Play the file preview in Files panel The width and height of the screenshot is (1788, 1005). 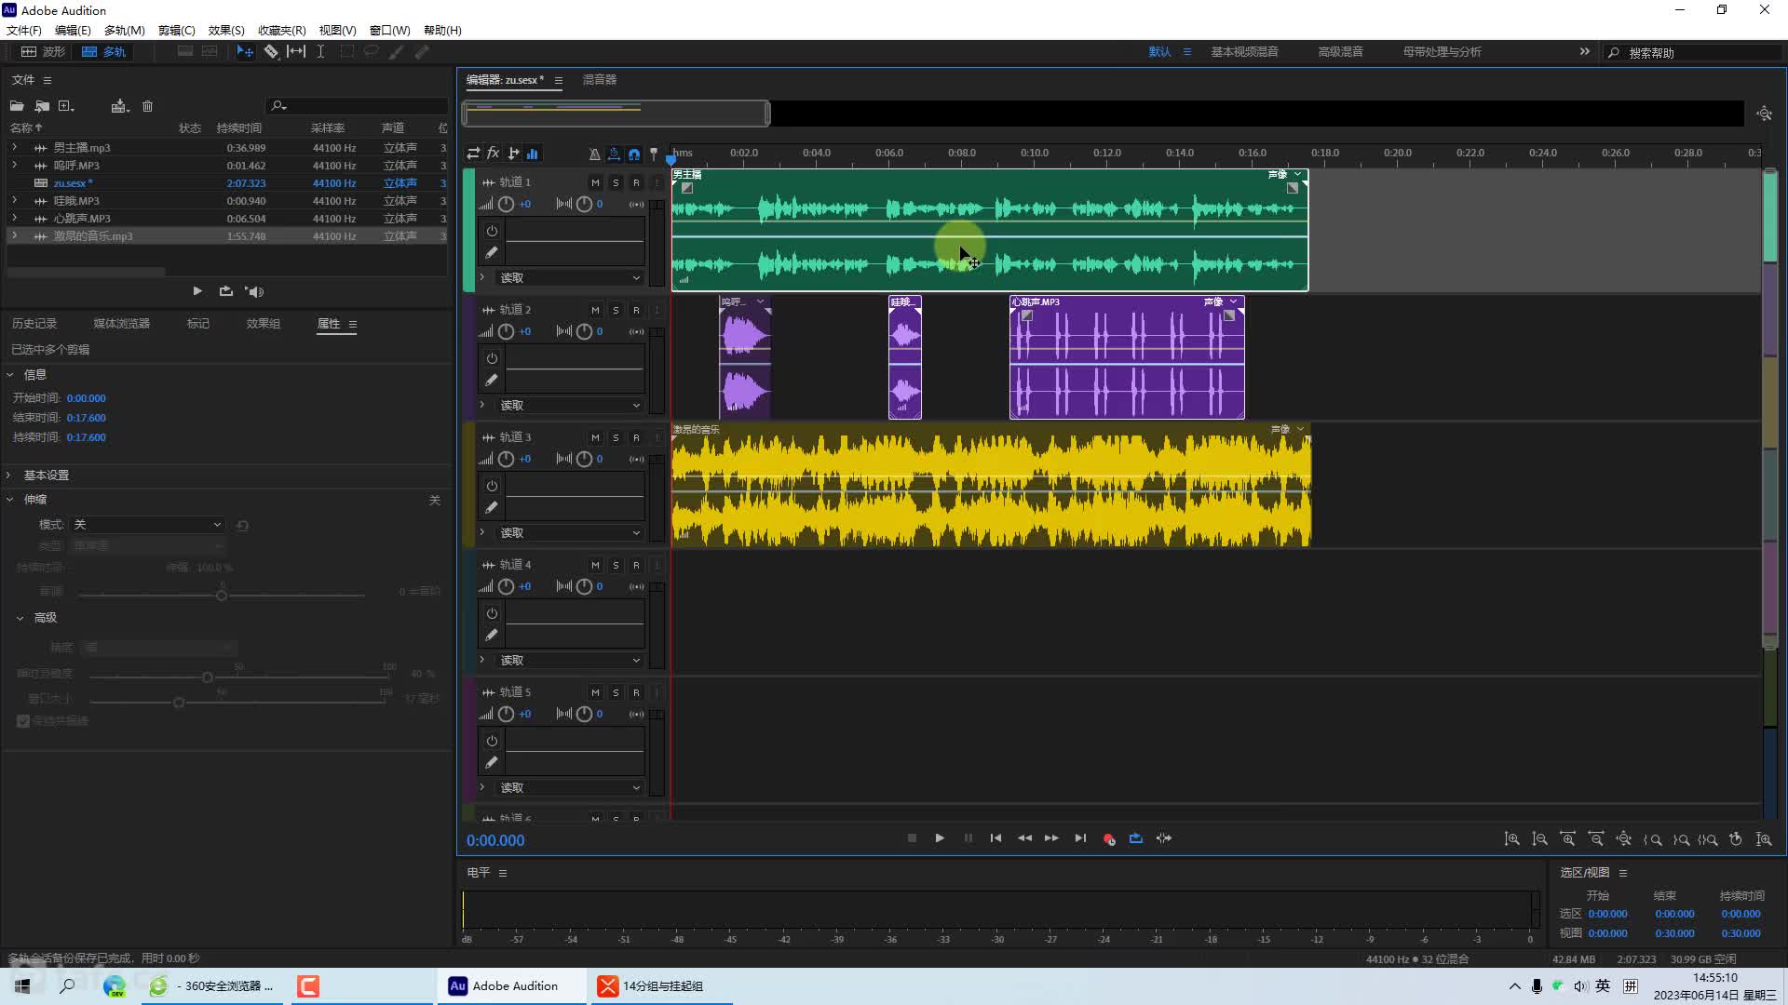[197, 291]
